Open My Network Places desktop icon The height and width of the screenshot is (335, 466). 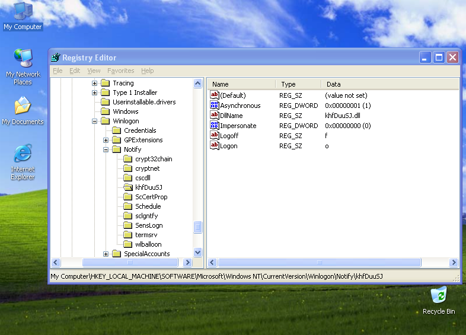point(23,66)
